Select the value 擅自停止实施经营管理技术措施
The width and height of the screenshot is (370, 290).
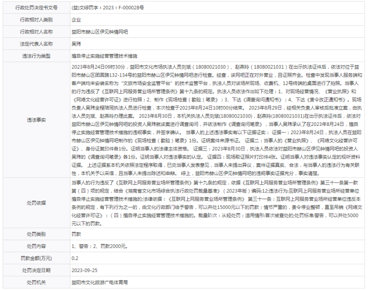click(105, 56)
